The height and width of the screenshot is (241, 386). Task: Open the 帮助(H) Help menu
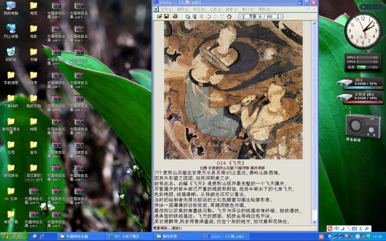point(264,9)
